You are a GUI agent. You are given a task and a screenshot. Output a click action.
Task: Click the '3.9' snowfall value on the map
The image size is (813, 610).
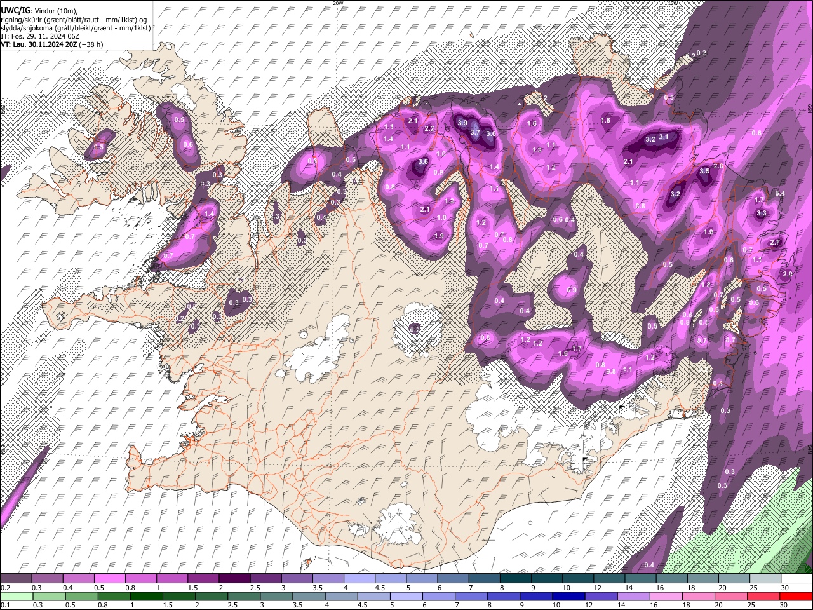(462, 123)
